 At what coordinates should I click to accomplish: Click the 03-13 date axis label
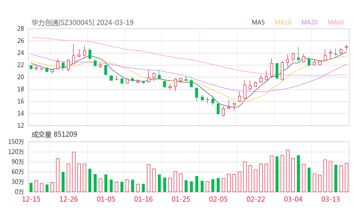tap(331, 199)
